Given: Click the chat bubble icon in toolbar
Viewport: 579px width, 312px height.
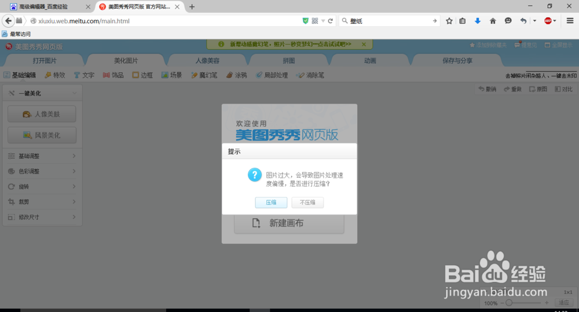Looking at the screenshot, I should coord(508,21).
